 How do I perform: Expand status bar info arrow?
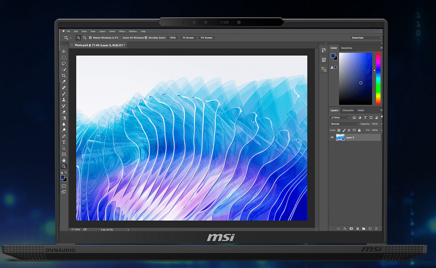coord(128,230)
